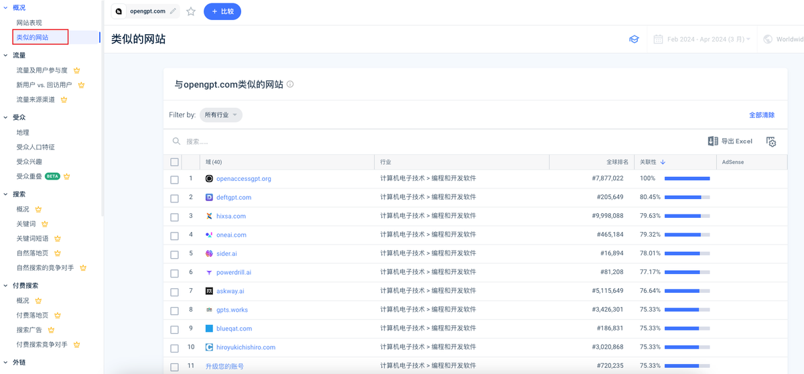
Task: Collapse the 付费搜索 sidebar section
Action: 6,286
